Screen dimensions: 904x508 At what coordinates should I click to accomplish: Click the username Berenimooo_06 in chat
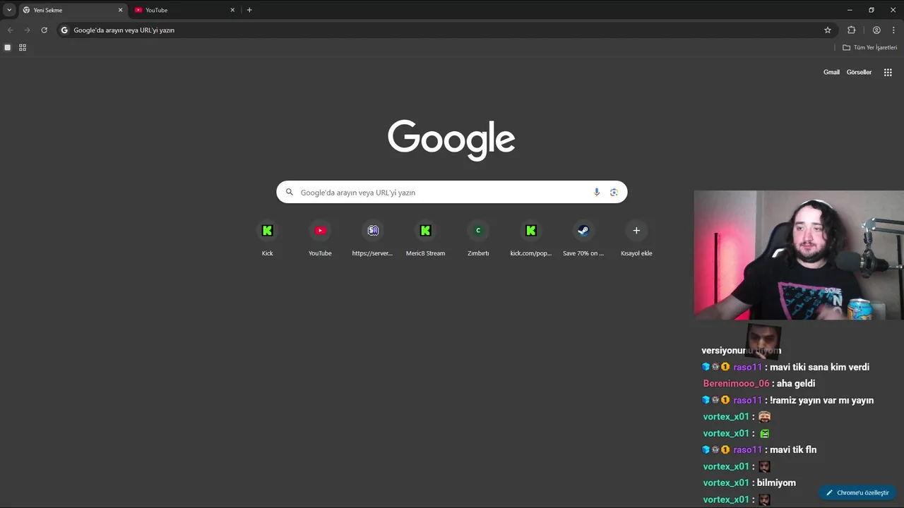click(x=736, y=383)
